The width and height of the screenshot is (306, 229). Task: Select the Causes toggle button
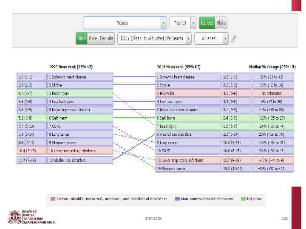click(207, 23)
